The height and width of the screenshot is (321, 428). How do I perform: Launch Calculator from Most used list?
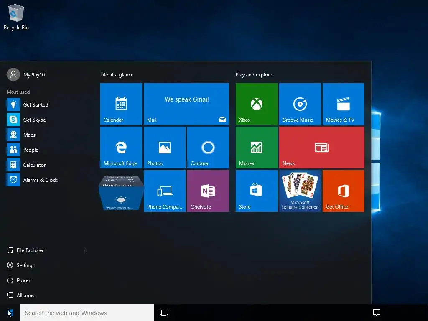click(x=46, y=165)
